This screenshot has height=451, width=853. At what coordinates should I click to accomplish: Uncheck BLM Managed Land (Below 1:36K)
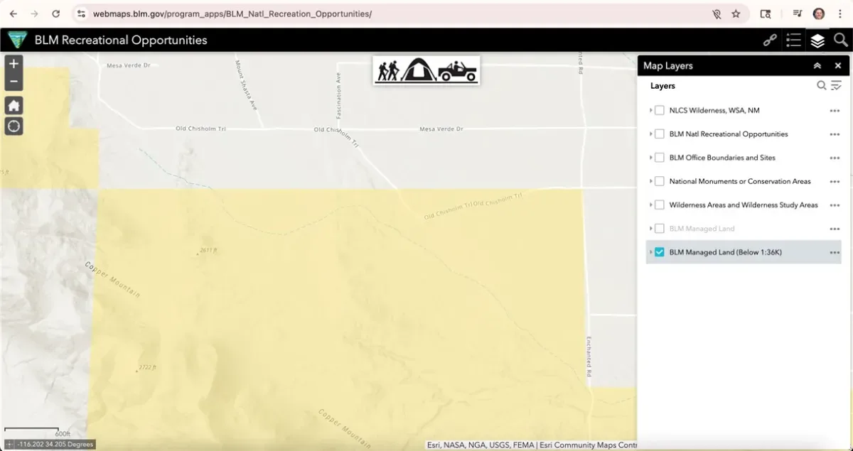click(x=660, y=252)
